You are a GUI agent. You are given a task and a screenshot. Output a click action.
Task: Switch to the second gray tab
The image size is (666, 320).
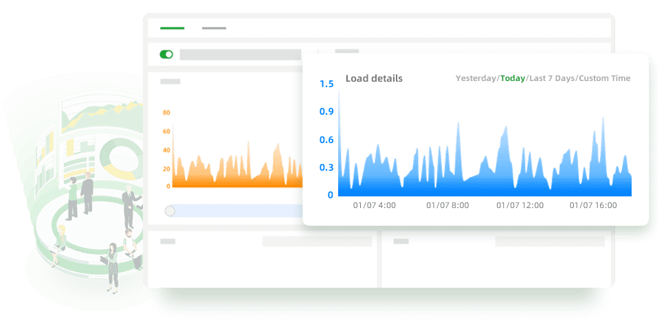pyautogui.click(x=214, y=28)
